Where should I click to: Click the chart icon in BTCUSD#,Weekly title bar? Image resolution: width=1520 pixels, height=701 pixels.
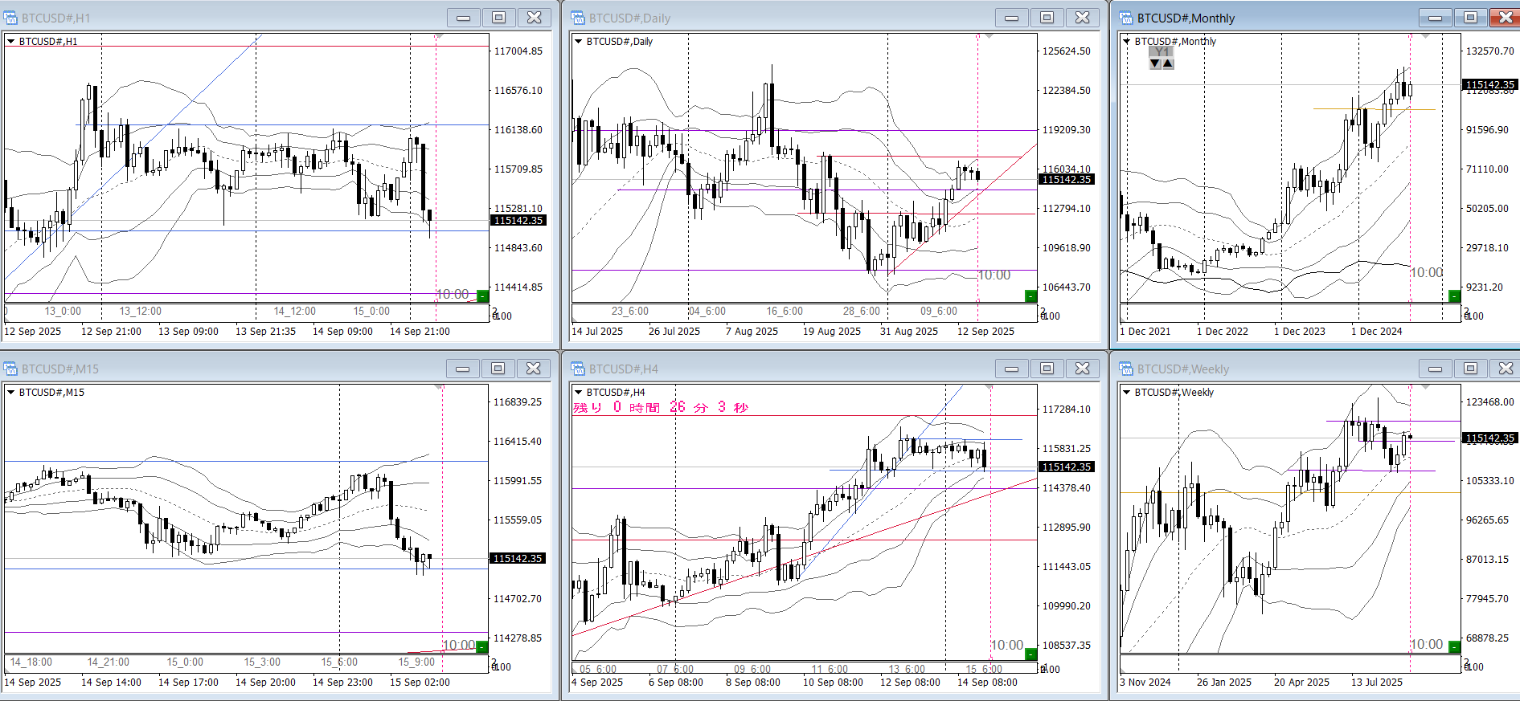coord(1125,369)
